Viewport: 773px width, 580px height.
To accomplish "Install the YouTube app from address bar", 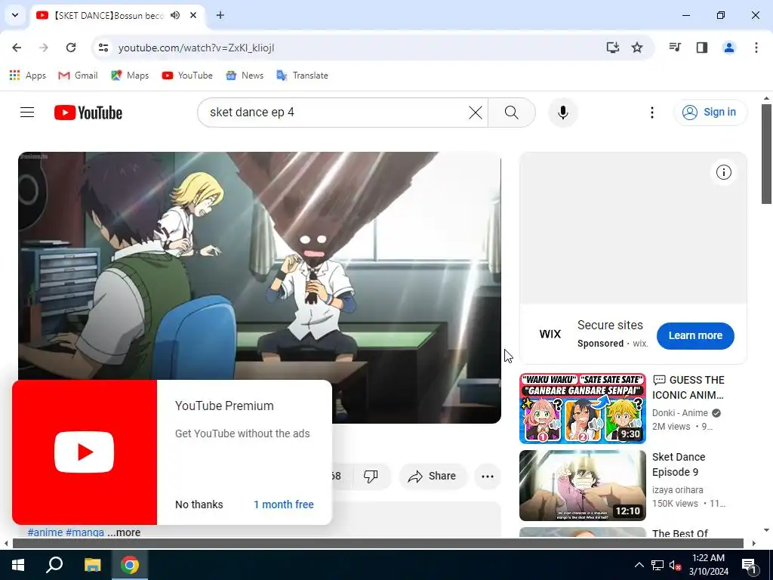I will pos(612,48).
